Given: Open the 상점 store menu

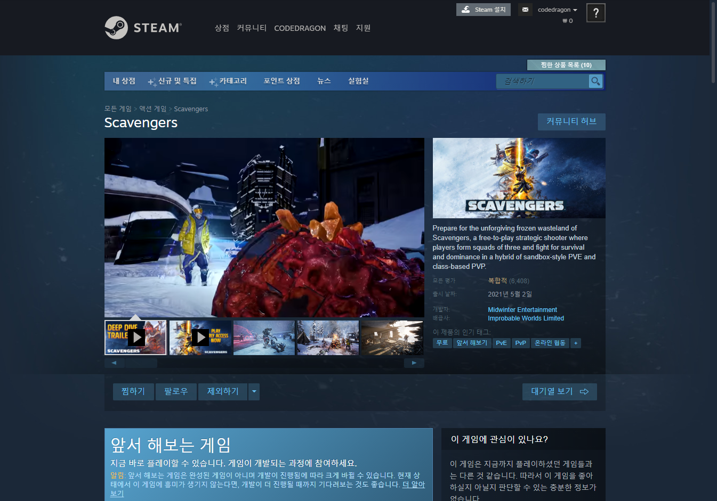Looking at the screenshot, I should click(x=222, y=28).
